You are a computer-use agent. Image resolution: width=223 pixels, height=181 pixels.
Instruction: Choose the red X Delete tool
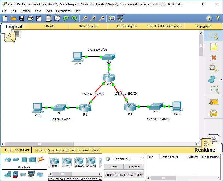click(x=213, y=58)
